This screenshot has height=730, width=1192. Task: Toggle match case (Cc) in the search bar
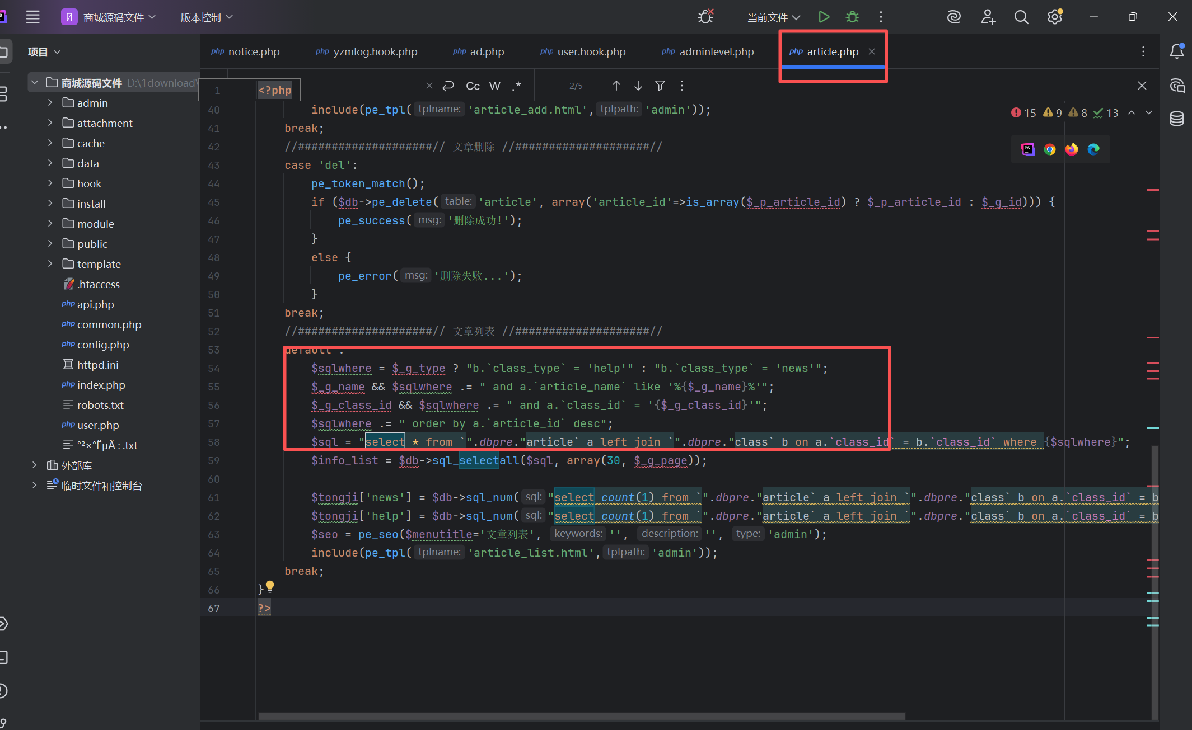pyautogui.click(x=473, y=86)
